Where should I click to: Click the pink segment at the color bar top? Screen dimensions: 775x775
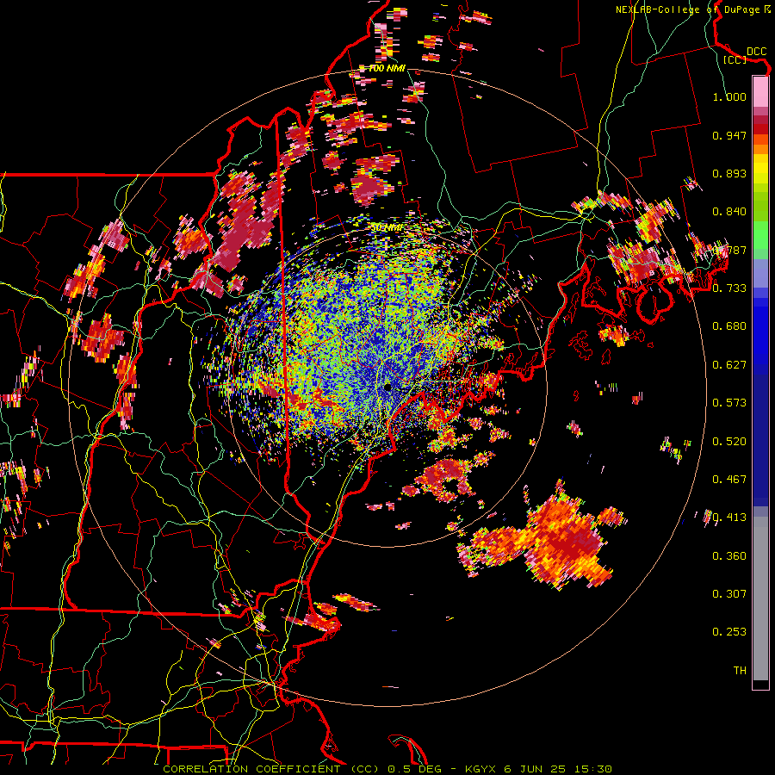pos(760,91)
